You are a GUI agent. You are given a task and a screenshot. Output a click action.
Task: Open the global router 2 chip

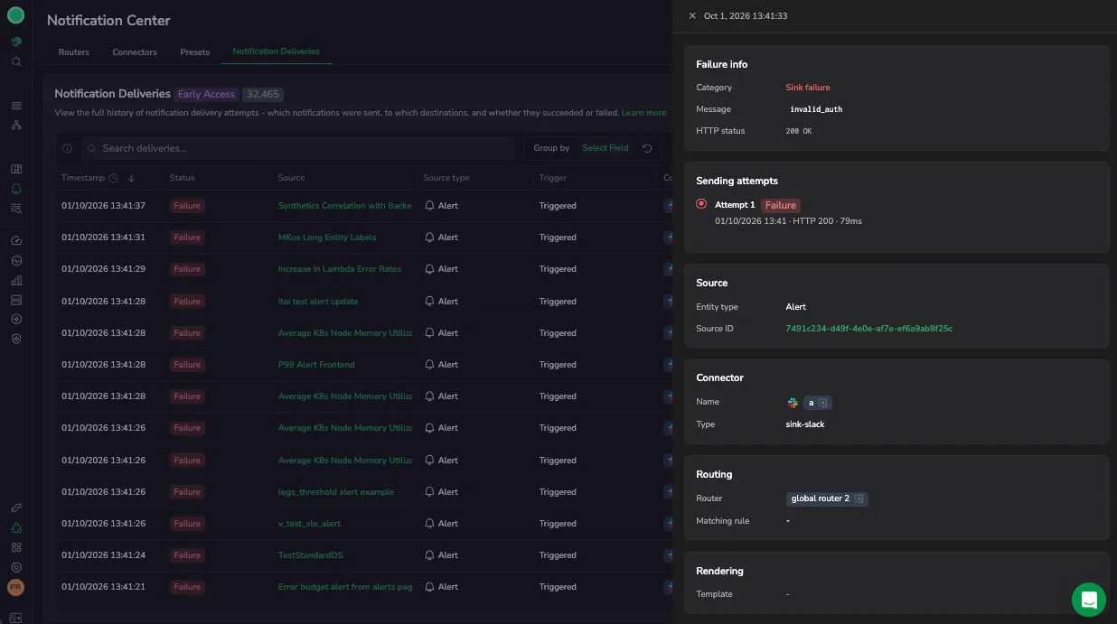(x=827, y=498)
